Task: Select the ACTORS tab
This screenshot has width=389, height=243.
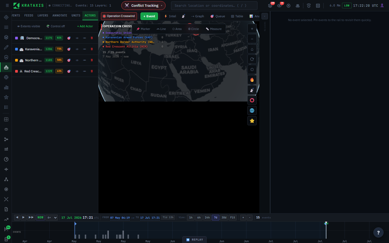Action: click(x=90, y=16)
